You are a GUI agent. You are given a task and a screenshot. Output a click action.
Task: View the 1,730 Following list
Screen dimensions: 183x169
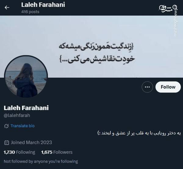tap(20, 152)
